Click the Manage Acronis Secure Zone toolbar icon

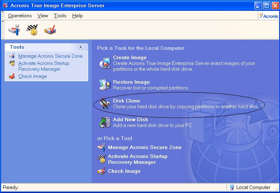coord(14,30)
